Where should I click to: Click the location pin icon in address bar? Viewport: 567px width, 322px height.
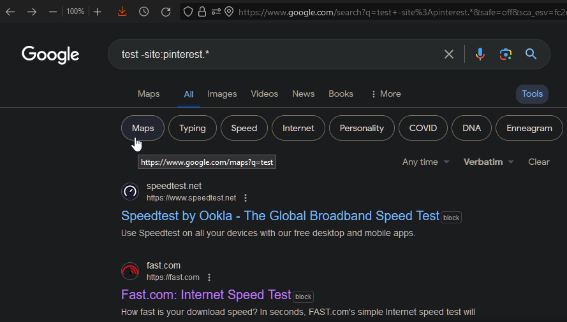pos(229,12)
